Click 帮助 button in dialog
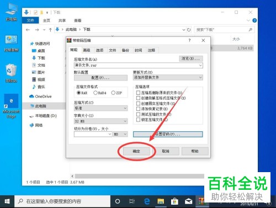This screenshot has height=208, width=276. pos(195,151)
